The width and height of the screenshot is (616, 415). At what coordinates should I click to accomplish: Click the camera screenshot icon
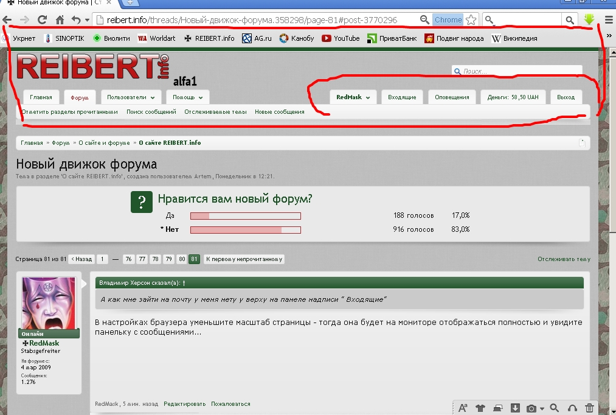531,408
